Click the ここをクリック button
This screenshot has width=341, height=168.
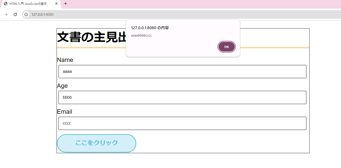tap(97, 143)
